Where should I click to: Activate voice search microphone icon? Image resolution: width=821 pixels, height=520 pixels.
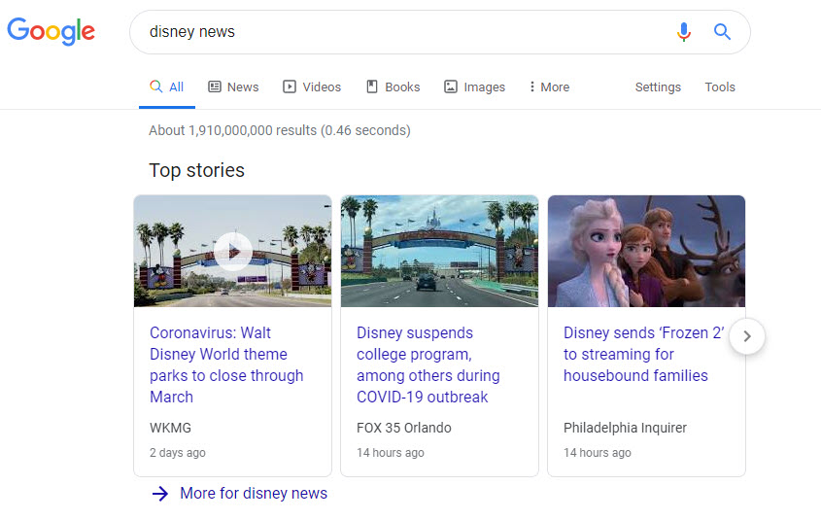684,32
